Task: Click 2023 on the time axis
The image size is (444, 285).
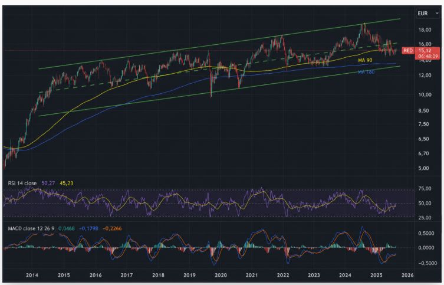Action: tap(314, 275)
